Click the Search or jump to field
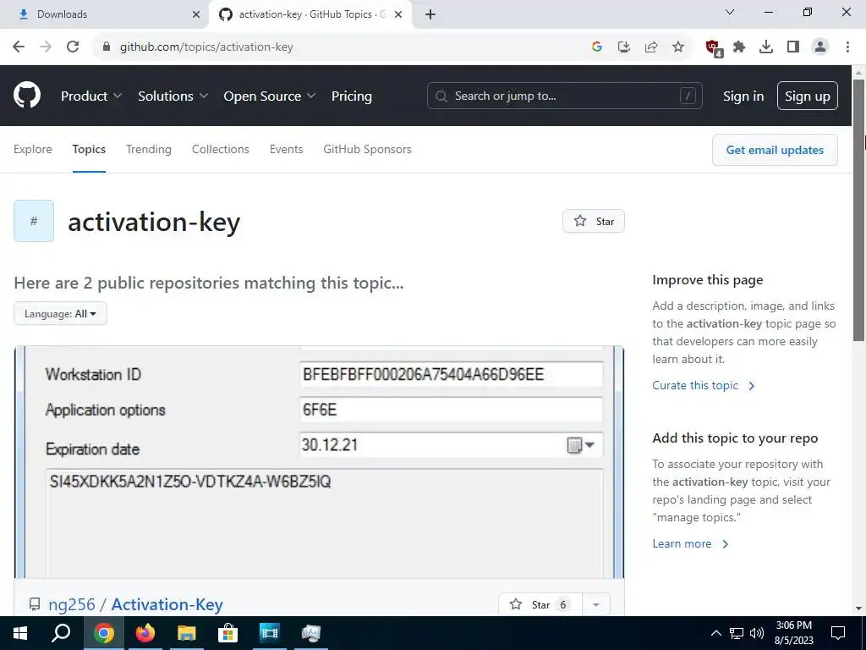The image size is (866, 650). click(564, 96)
